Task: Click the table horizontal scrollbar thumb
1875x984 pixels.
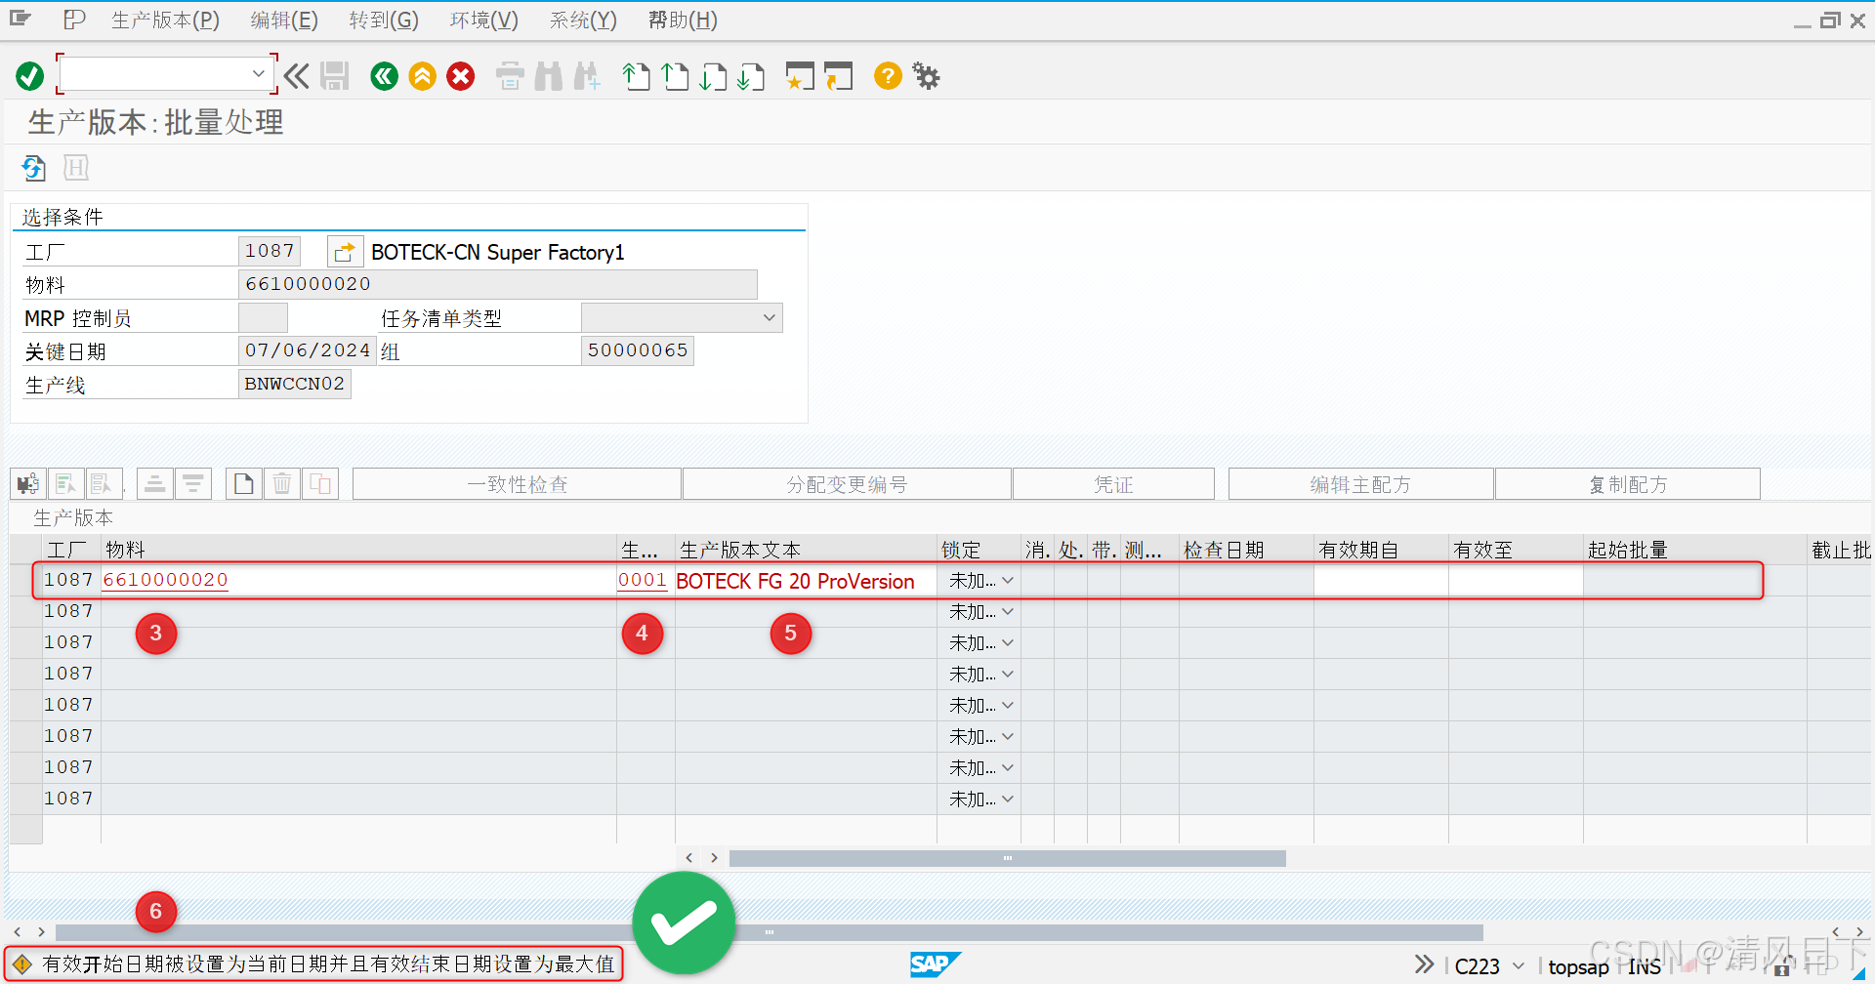Action: (1008, 858)
